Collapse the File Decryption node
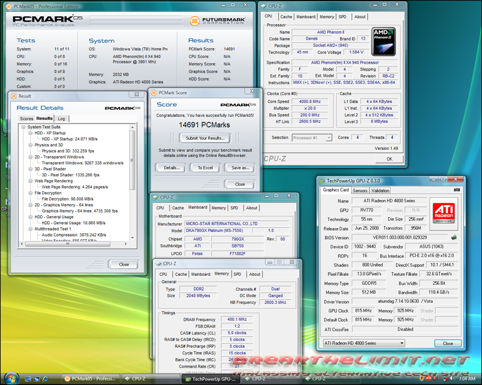This screenshot has width=482, height=385. click(x=31, y=193)
